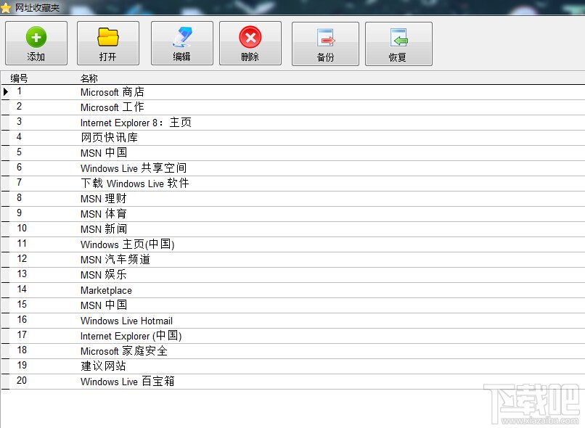Click the 恢复 (Restore) button

[398, 44]
